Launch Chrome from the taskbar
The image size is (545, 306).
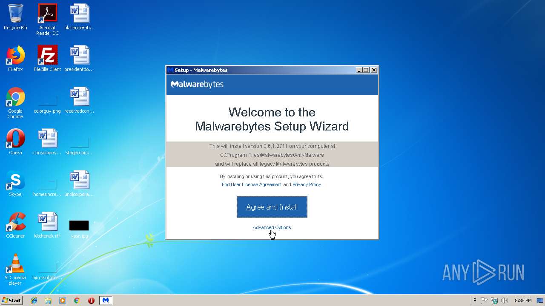tap(77, 300)
